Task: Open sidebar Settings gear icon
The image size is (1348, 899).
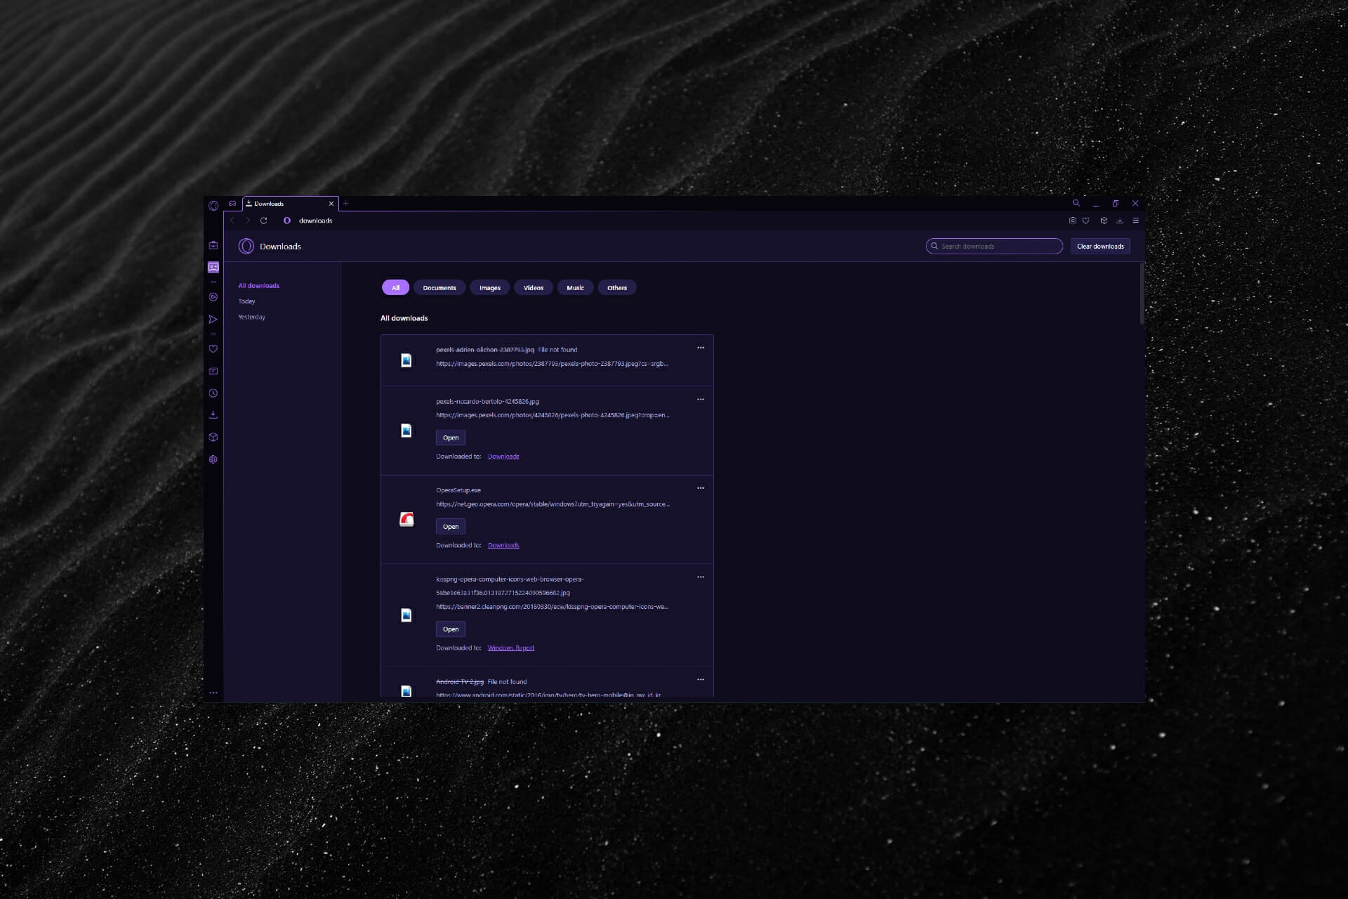Action: pyautogui.click(x=213, y=459)
